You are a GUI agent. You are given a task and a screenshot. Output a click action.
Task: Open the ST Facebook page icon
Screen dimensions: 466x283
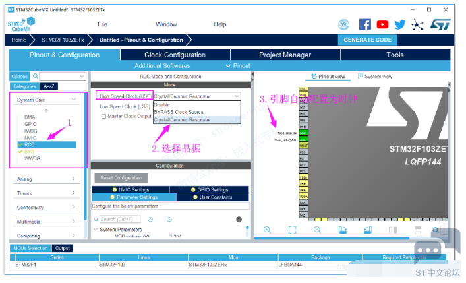point(364,24)
